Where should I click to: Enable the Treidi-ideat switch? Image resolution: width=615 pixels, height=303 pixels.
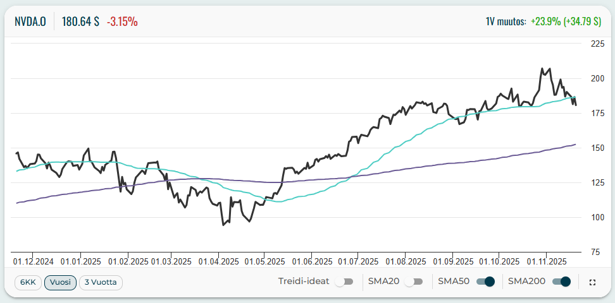[344, 282]
